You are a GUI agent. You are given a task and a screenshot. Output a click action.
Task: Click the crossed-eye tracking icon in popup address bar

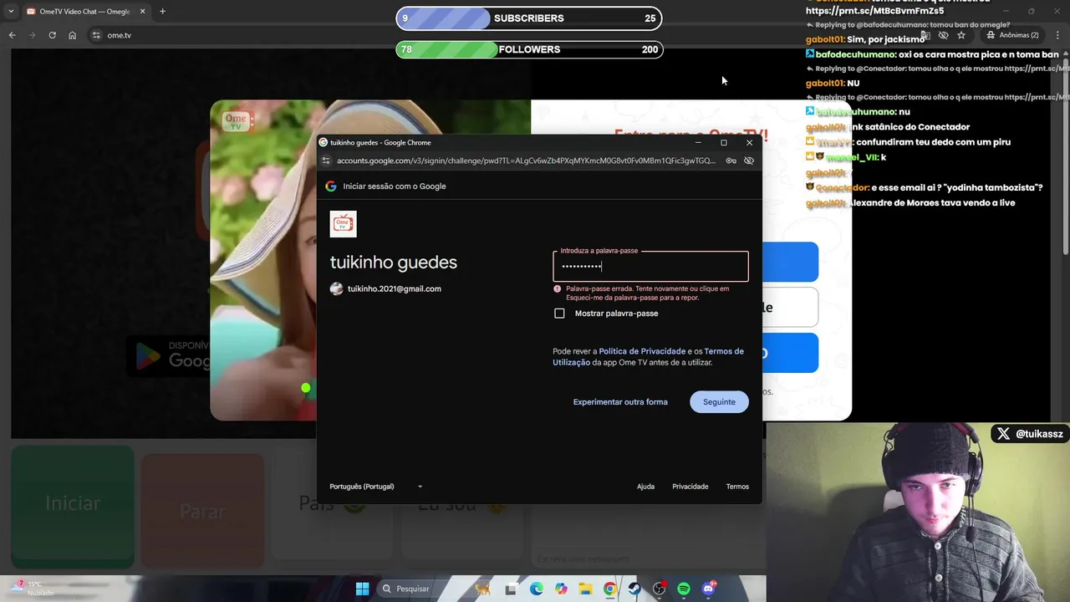749,161
